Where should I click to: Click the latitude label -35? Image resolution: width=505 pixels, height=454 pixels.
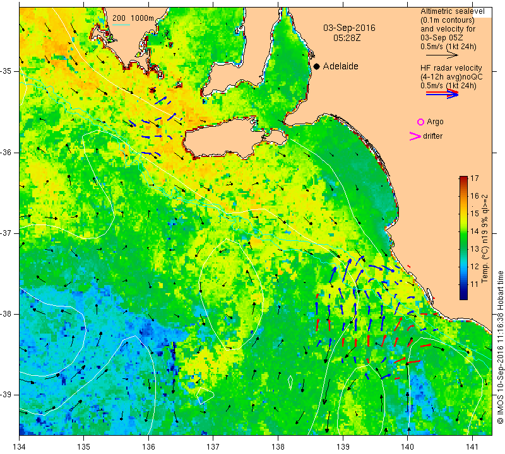click(7, 71)
